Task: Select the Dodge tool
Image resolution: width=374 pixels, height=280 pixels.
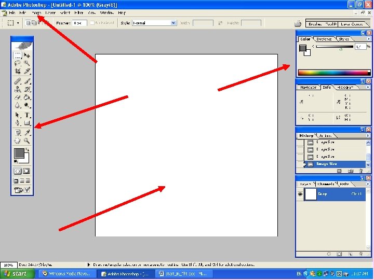Action: click(27, 105)
